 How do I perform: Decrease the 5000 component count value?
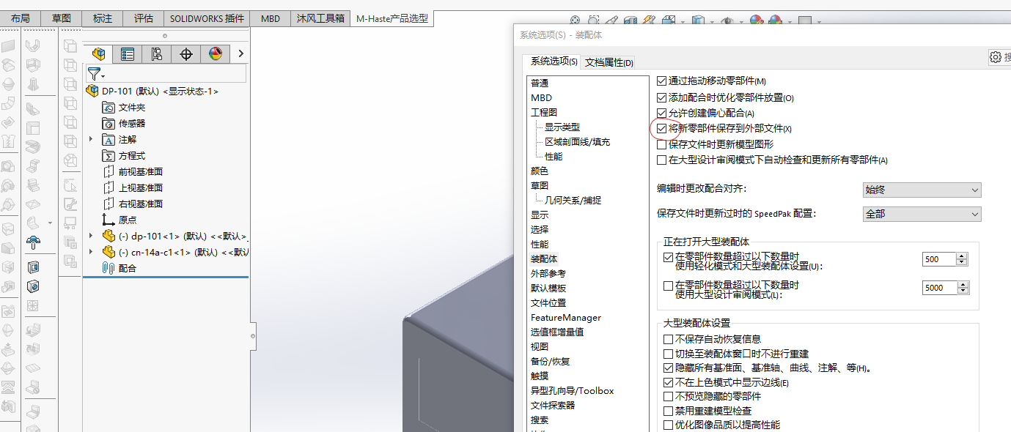(x=963, y=291)
